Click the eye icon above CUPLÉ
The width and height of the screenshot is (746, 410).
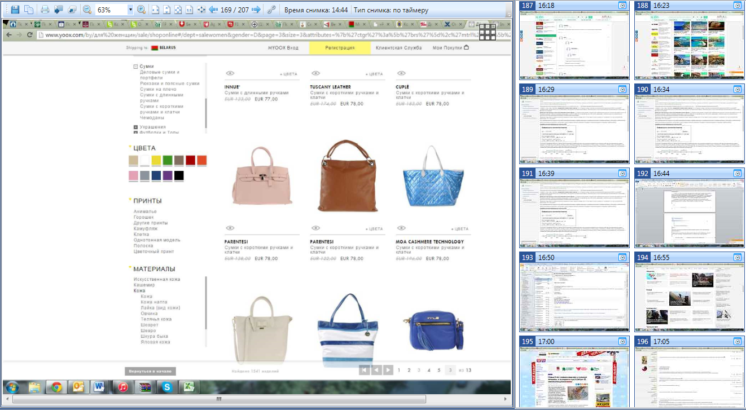(401, 73)
